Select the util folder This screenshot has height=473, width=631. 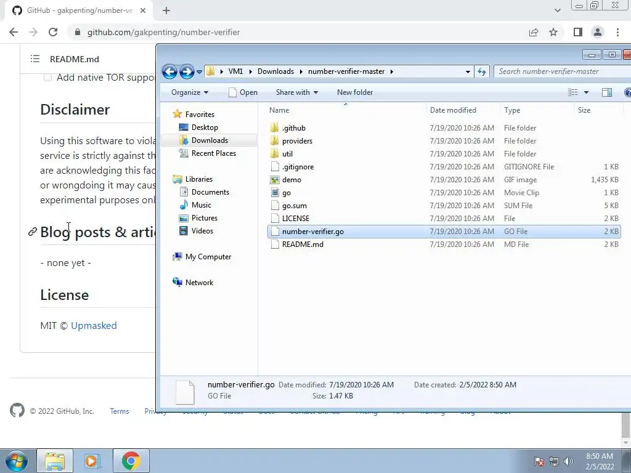pyautogui.click(x=287, y=153)
